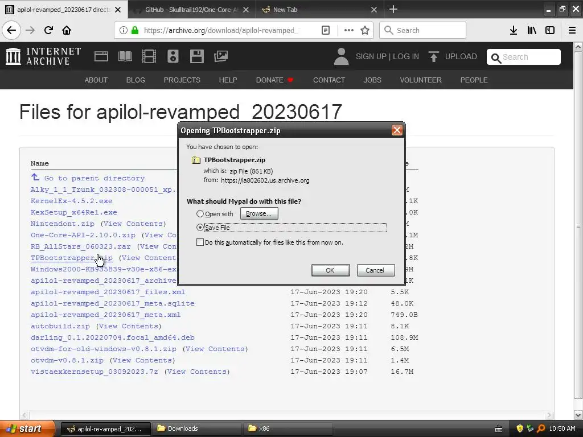Click the vertical scrollbar down arrow
The image size is (583, 437).
click(578, 415)
